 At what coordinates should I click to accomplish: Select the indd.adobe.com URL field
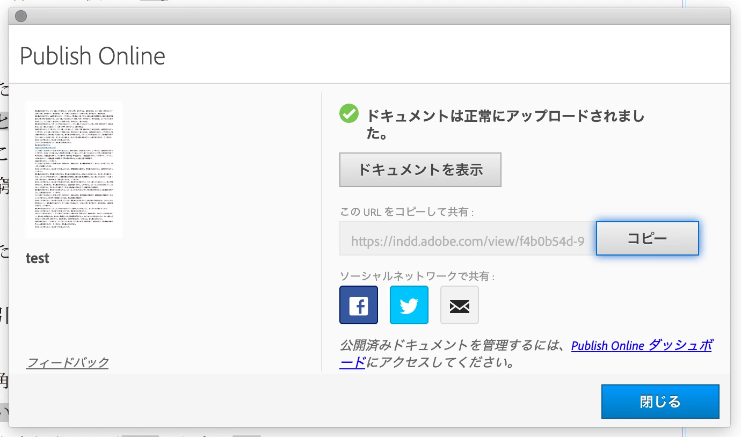(468, 238)
